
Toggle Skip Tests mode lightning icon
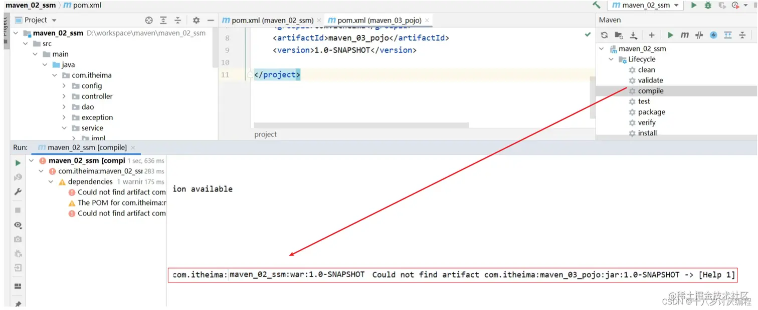pyautogui.click(x=713, y=35)
